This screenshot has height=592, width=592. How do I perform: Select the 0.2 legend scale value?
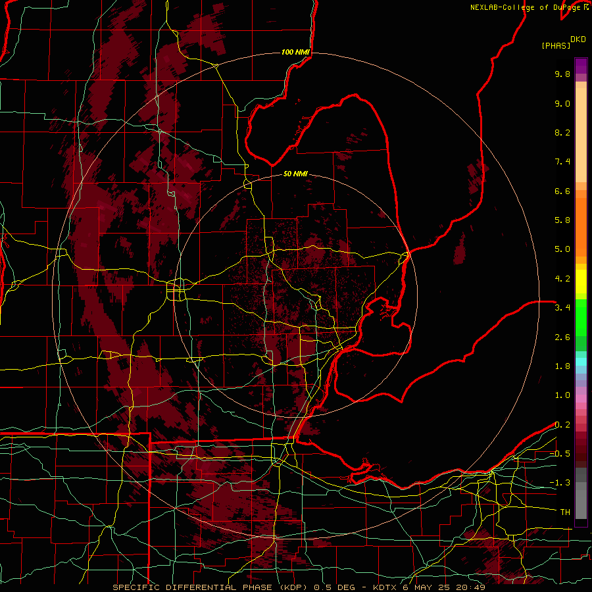click(562, 425)
